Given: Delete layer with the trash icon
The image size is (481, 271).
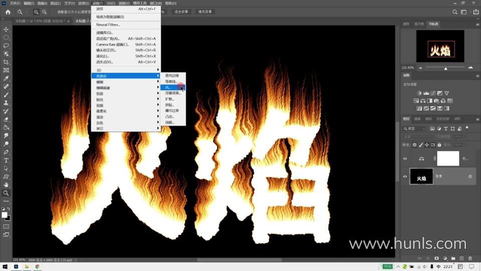Looking at the screenshot, I should (x=470, y=258).
